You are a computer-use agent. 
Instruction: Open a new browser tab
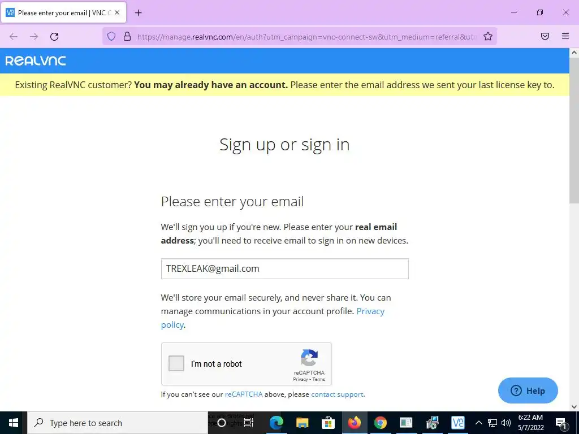(x=138, y=13)
